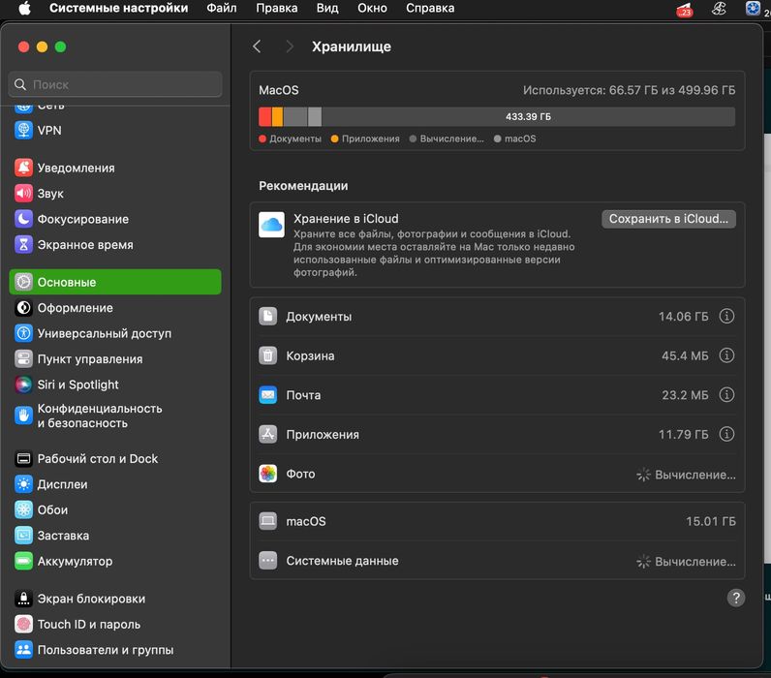Click the 433.39 ГБ free space bar

click(528, 116)
